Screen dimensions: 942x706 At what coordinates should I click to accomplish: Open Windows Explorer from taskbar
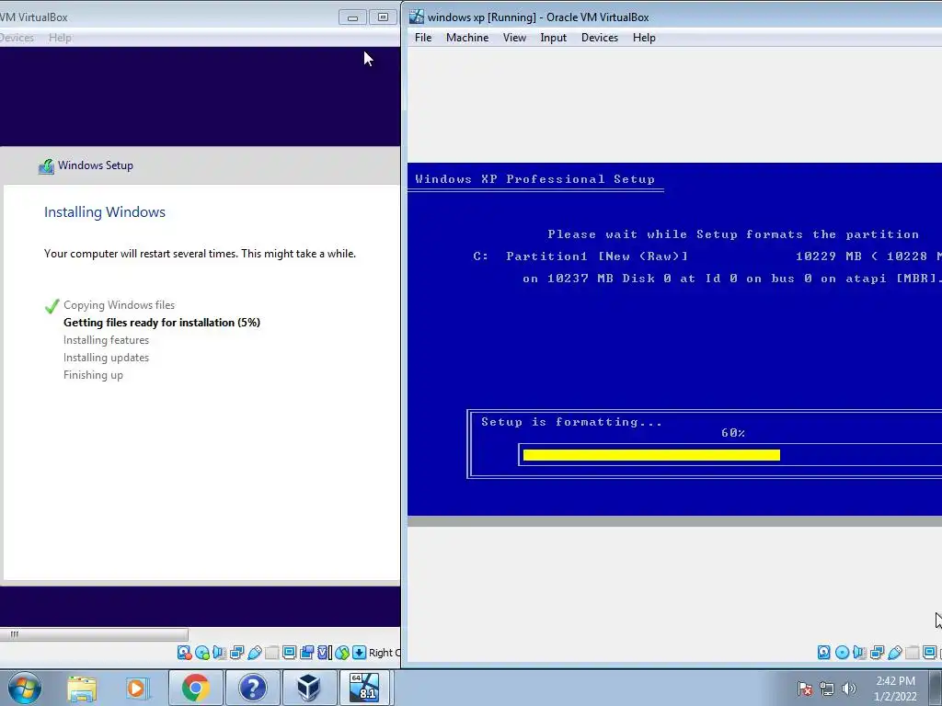point(82,688)
